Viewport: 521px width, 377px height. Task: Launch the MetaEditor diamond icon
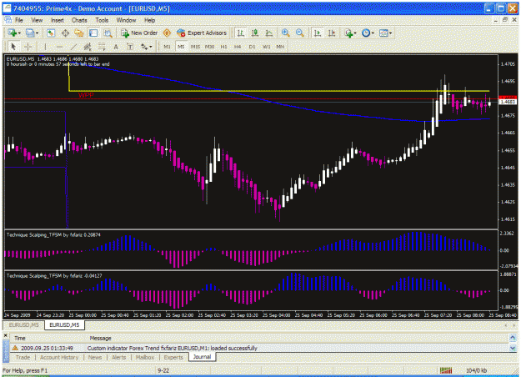pos(167,33)
